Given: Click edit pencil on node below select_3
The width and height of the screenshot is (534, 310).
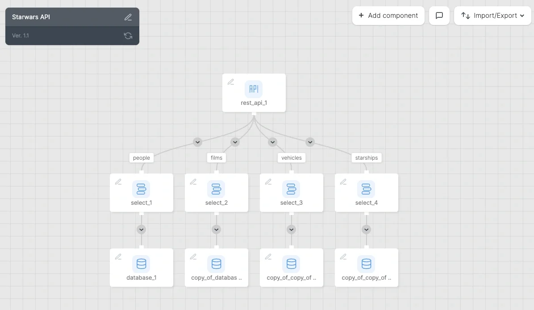Looking at the screenshot, I should pyautogui.click(x=268, y=257).
